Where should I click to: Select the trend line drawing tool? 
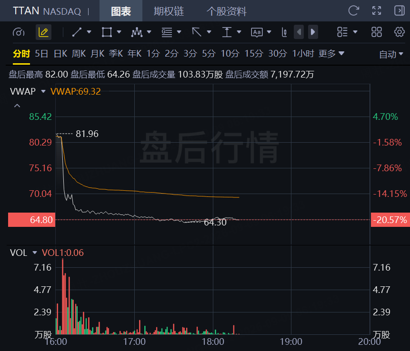pyautogui.click(x=77, y=32)
